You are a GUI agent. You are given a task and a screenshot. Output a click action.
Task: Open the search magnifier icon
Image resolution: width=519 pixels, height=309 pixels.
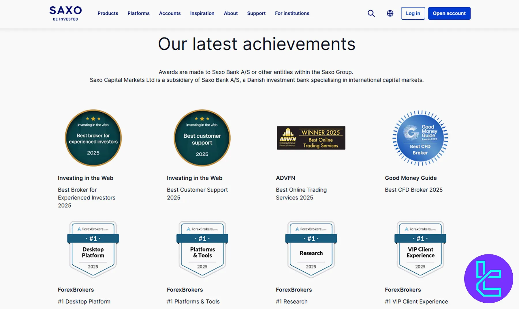(371, 13)
